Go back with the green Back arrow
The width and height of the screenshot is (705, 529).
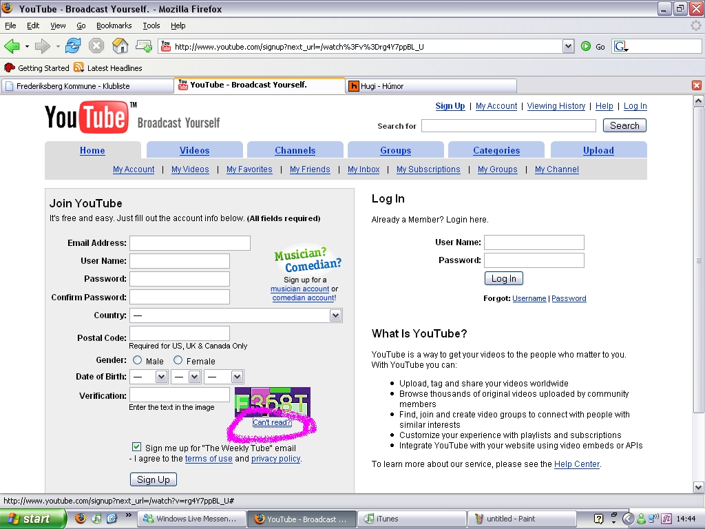click(x=12, y=46)
